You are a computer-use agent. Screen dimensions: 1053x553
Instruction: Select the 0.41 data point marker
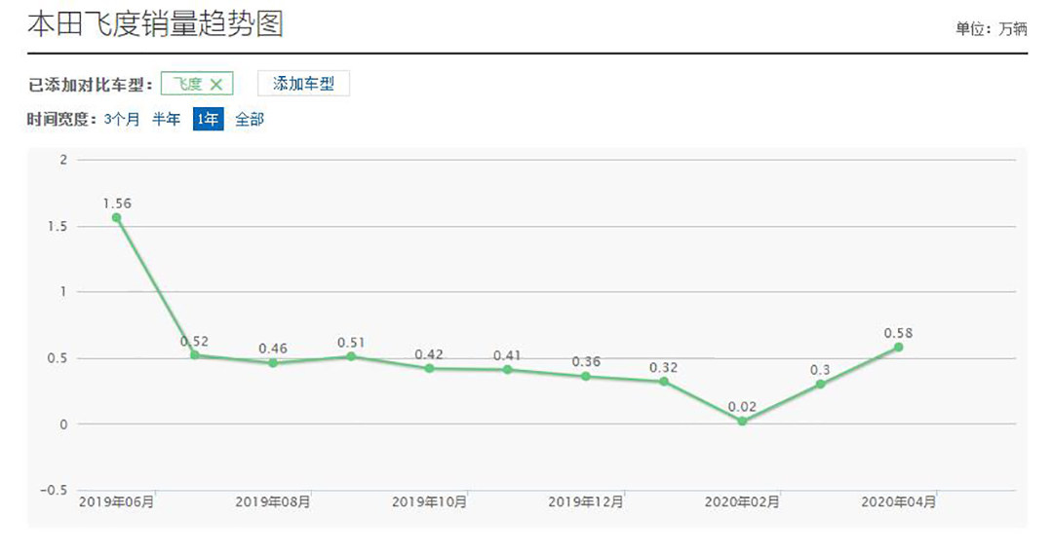click(508, 370)
